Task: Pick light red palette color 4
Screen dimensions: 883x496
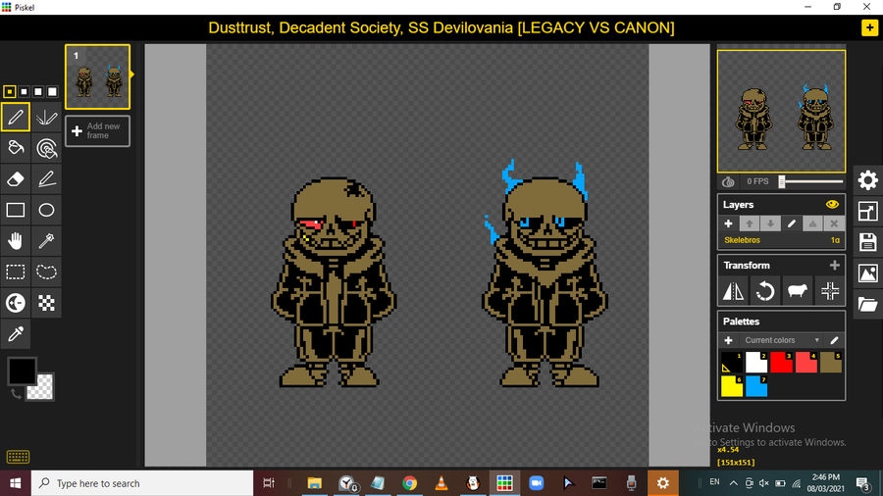Action: click(x=805, y=362)
